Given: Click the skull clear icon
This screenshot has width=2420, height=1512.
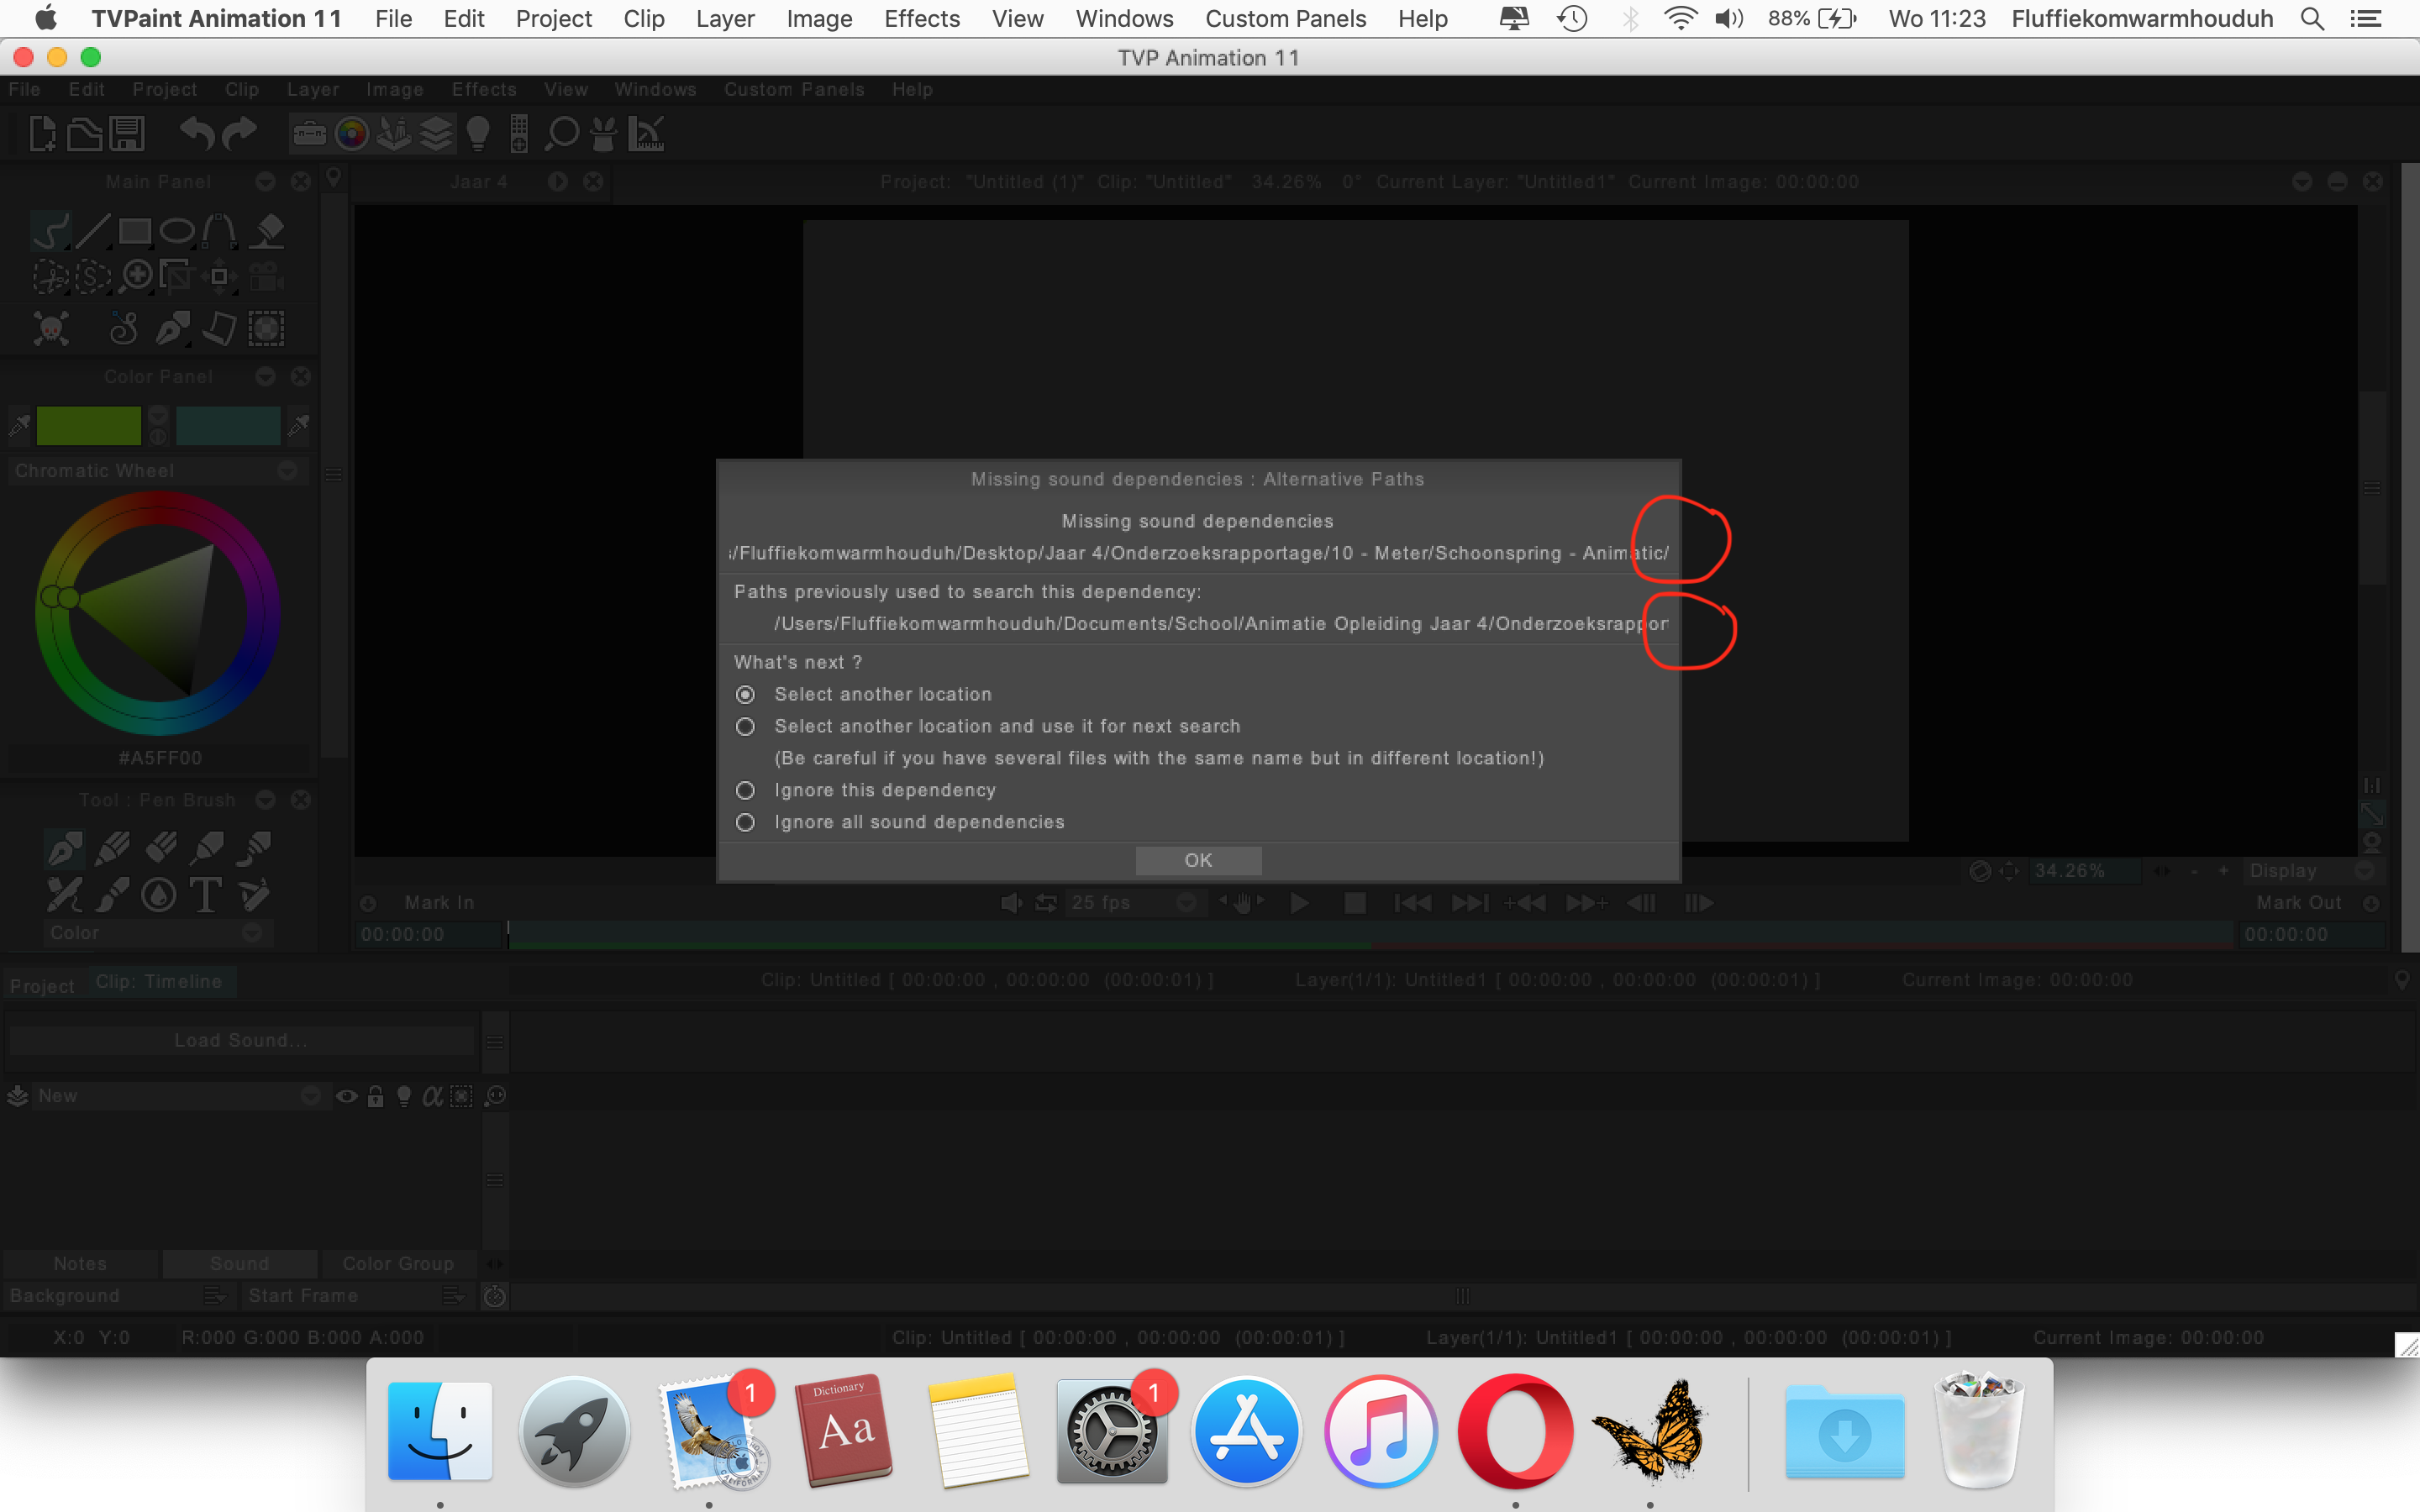Looking at the screenshot, I should pos(51,328).
